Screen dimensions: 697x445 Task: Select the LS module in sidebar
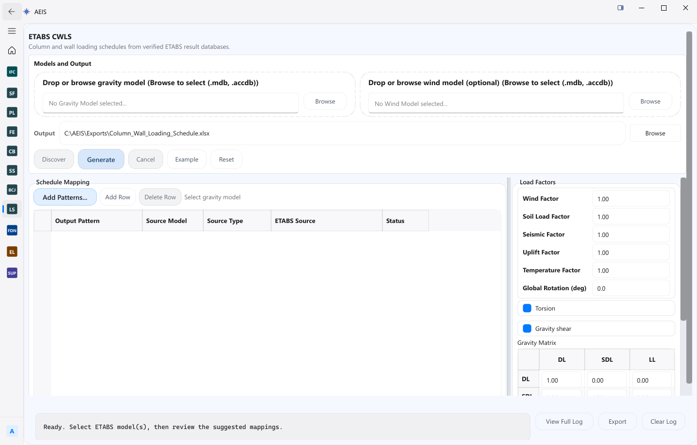pyautogui.click(x=12, y=209)
